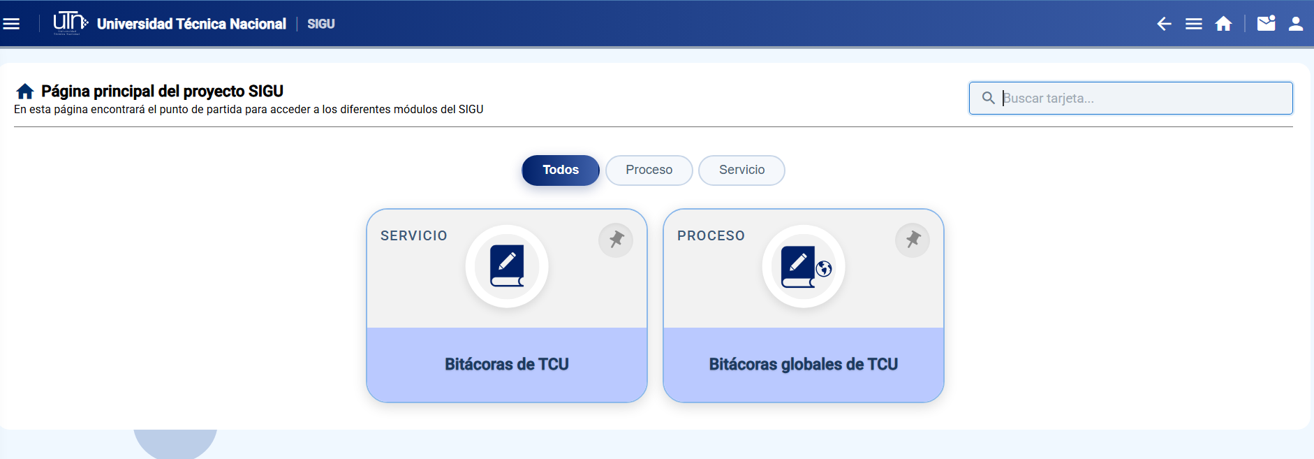Open Bitácoras globales de TCU card title

(804, 365)
